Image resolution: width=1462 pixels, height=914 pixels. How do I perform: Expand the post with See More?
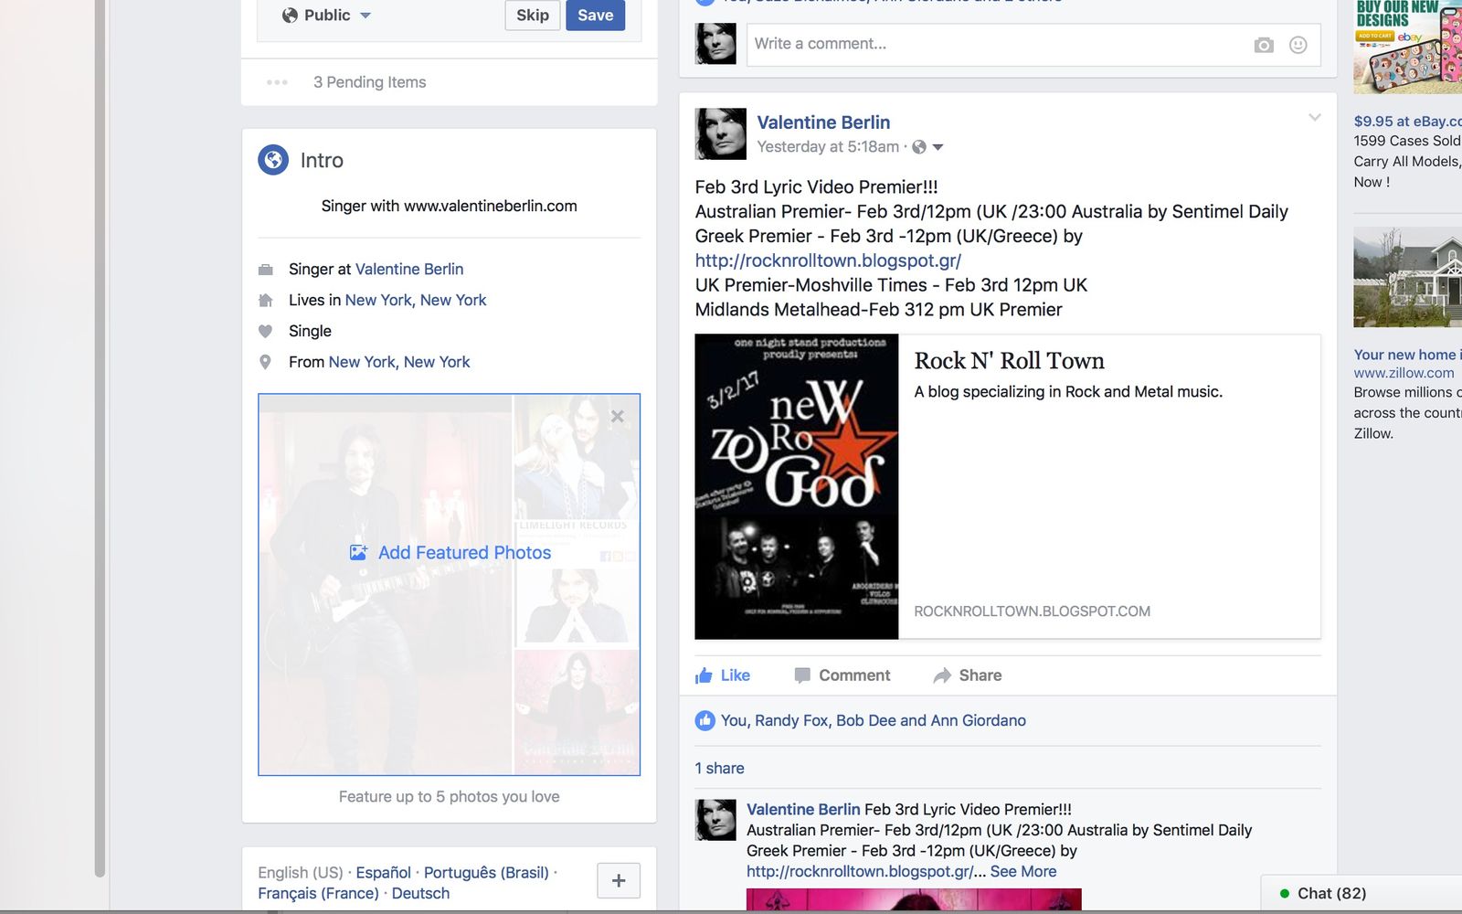pyautogui.click(x=1022, y=871)
